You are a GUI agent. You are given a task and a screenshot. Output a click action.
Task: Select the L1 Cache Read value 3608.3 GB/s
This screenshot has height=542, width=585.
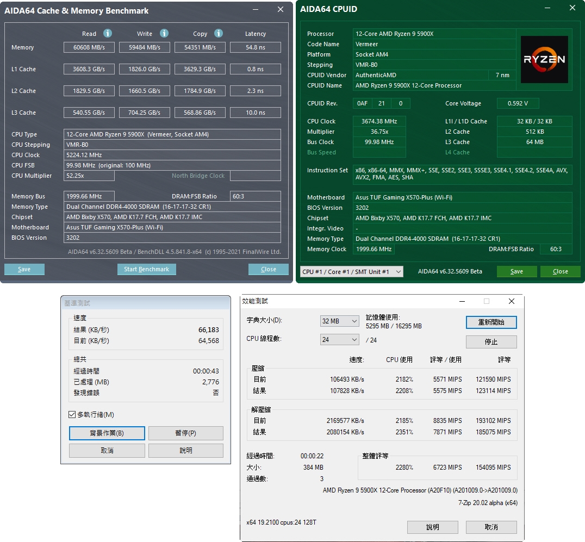[x=89, y=69]
